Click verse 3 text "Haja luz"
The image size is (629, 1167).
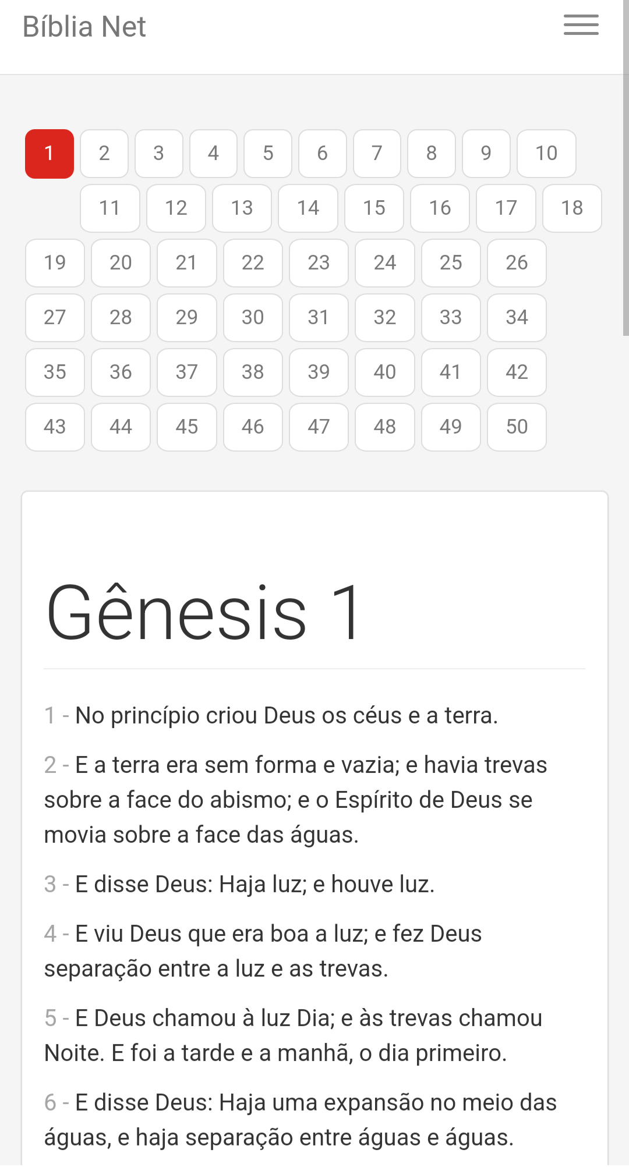coord(263,885)
